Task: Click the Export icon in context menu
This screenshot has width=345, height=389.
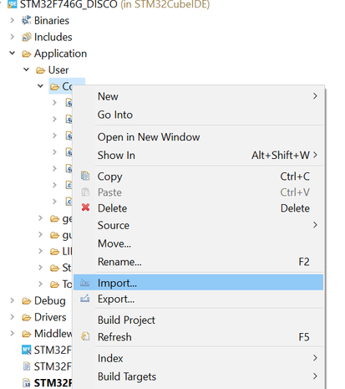Action: click(x=85, y=299)
